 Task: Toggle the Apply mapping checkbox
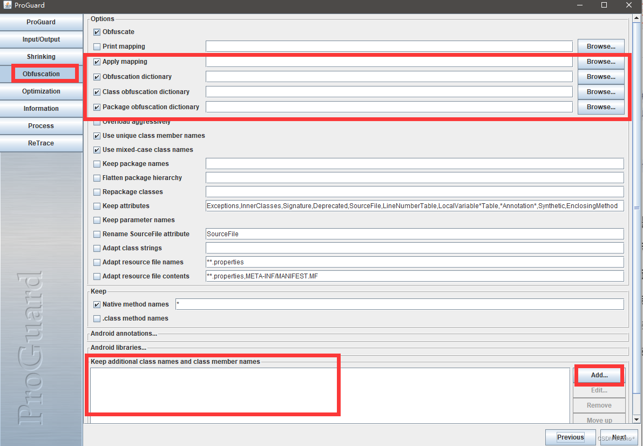97,62
